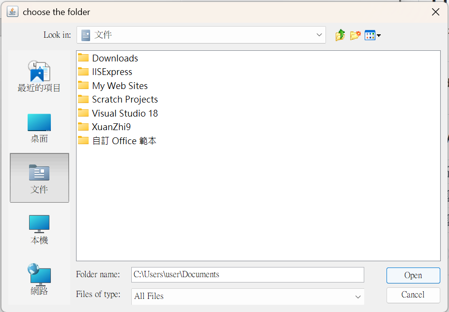Create a new folder
Screen dimensions: 449x312
coord(355,35)
